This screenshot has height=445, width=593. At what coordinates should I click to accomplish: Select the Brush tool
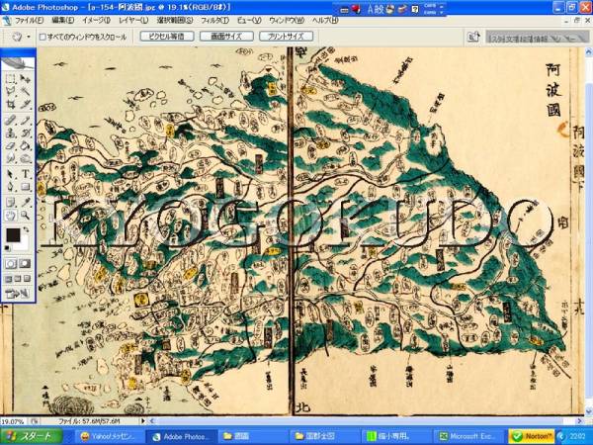click(25, 121)
